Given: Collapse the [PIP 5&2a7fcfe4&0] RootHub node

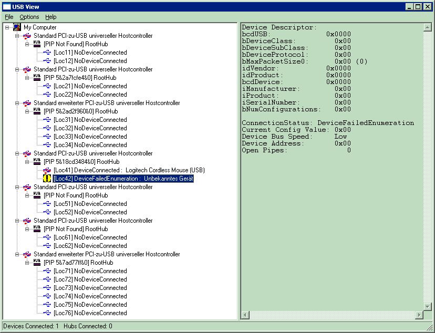Looking at the screenshot, I should (27, 78).
